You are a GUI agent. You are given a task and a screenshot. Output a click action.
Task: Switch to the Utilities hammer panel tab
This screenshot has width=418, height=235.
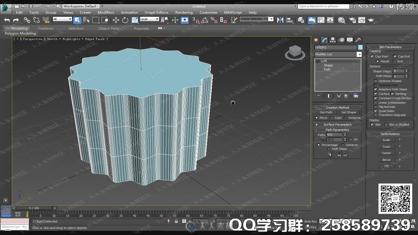358,40
